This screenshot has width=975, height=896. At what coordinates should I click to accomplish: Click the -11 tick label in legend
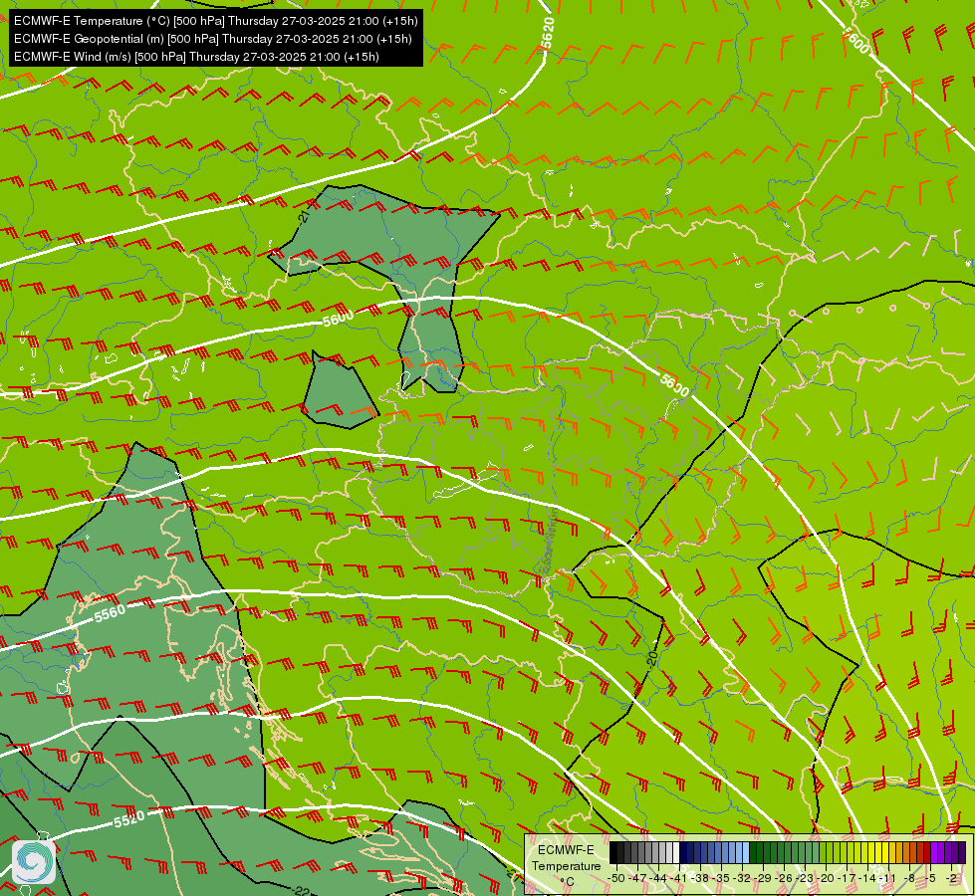coord(886,878)
